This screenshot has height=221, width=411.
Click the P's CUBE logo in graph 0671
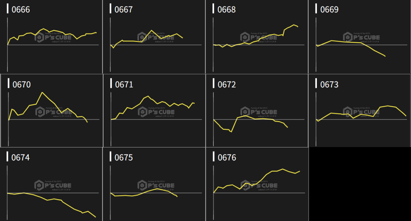[156, 112]
